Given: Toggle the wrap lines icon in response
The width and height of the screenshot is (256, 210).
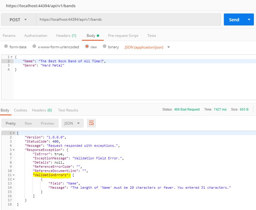Looking at the screenshot, I should (x=91, y=123).
